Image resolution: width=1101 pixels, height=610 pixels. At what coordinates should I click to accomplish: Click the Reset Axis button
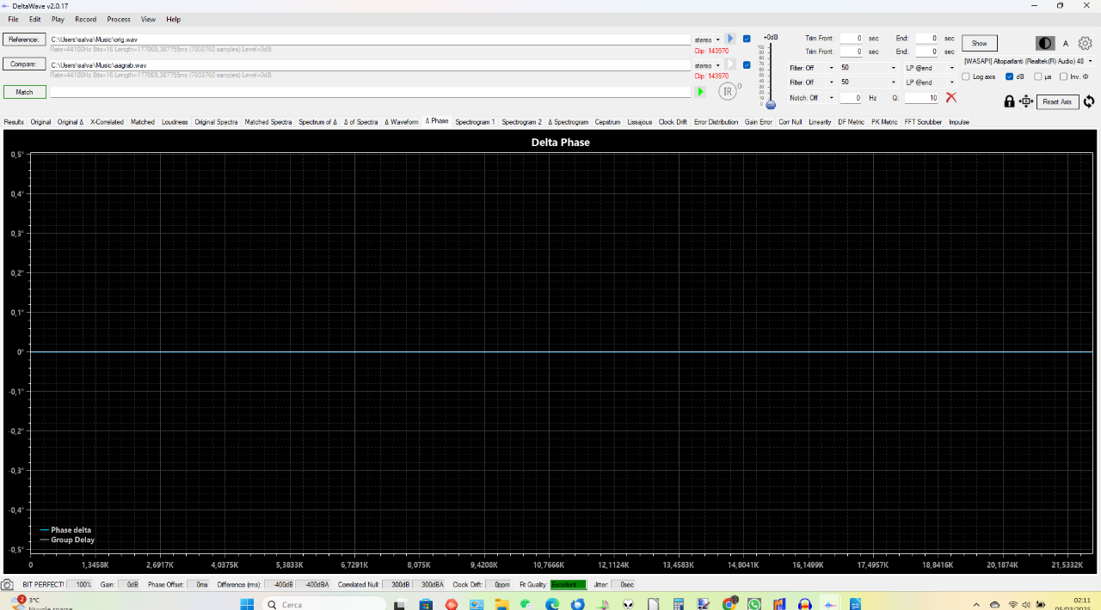click(1057, 101)
